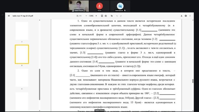Open page 9 thumbnail in sidebar
199x112 pixels.
click(22, 78)
